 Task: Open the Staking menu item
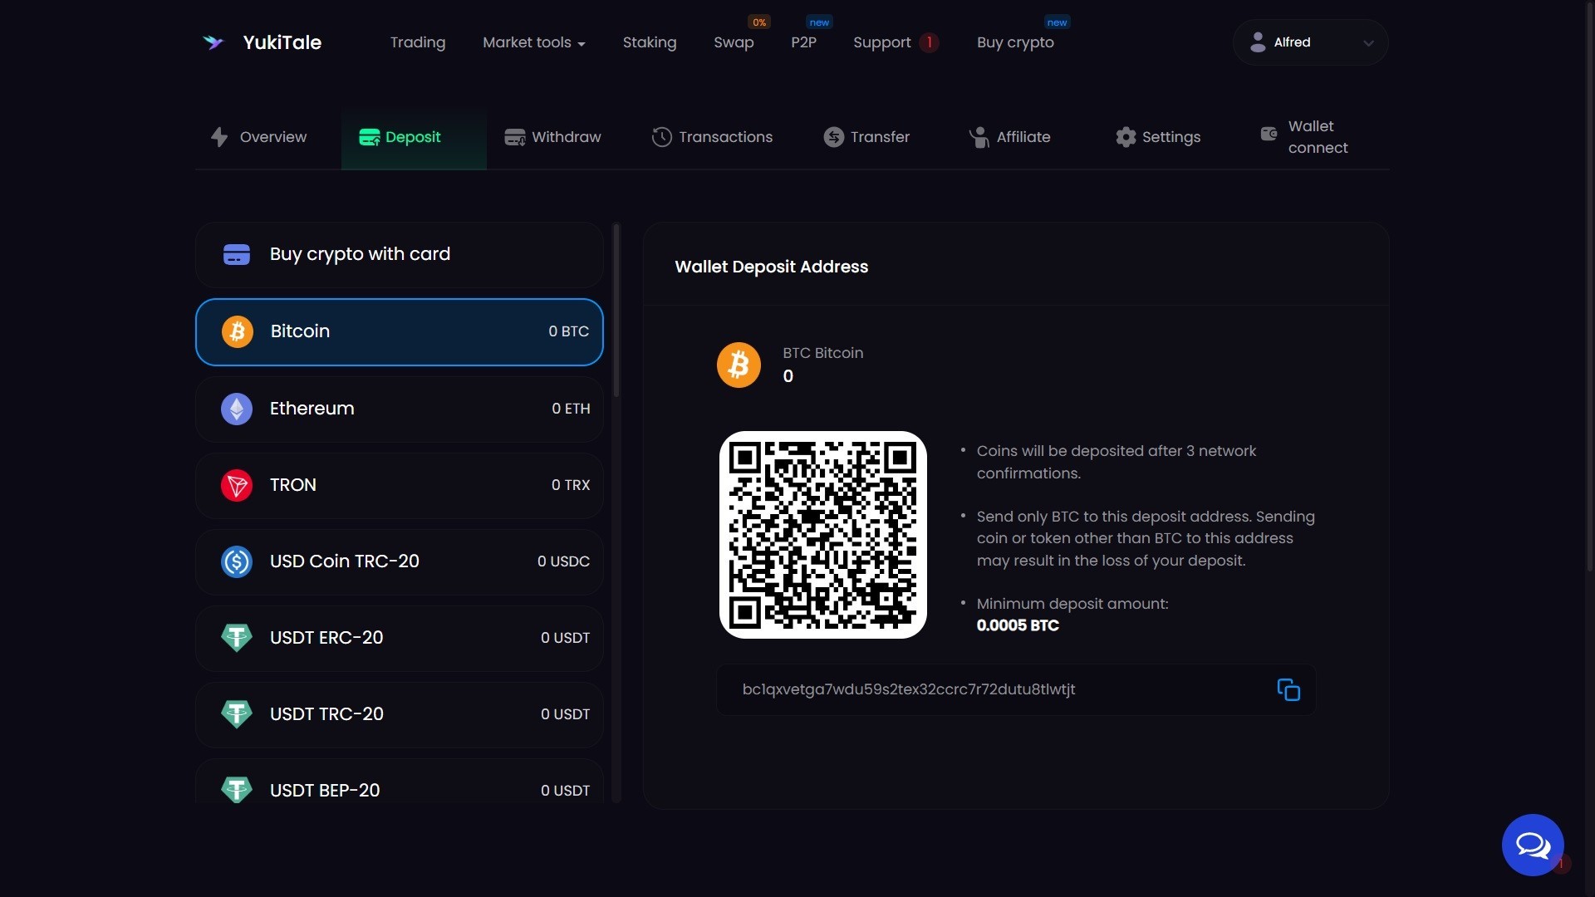point(649,42)
